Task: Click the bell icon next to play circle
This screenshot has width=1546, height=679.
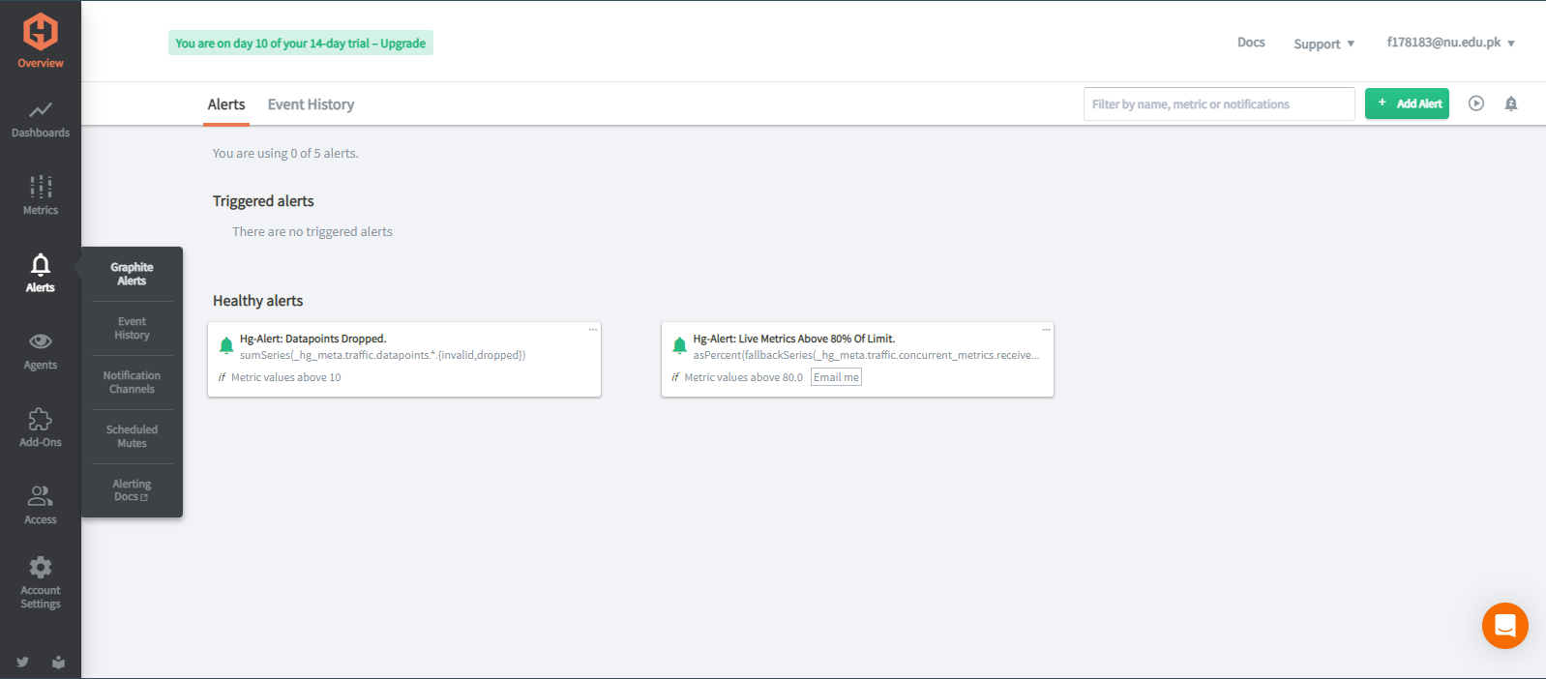Action: coord(1511,103)
